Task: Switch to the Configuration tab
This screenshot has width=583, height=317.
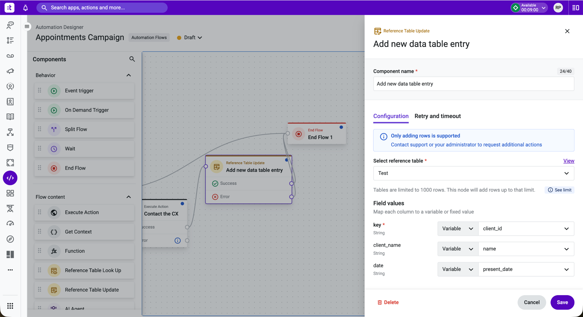Action: (391, 116)
